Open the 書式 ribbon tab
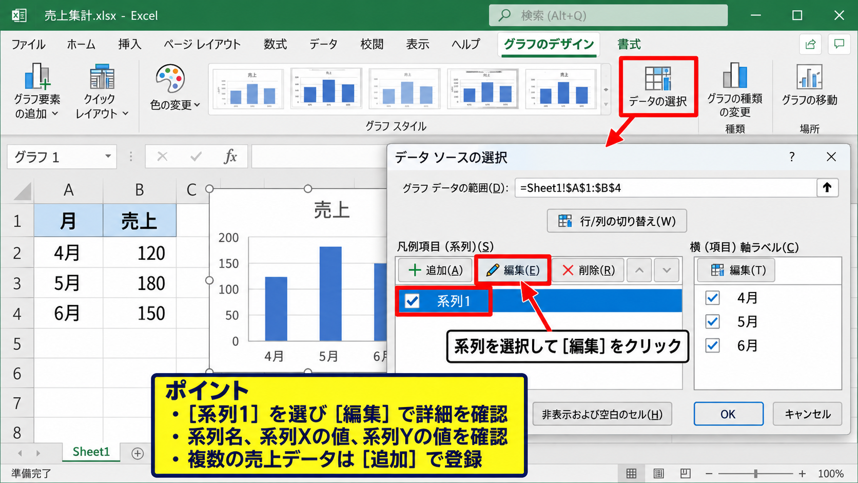The width and height of the screenshot is (858, 483). (629, 44)
